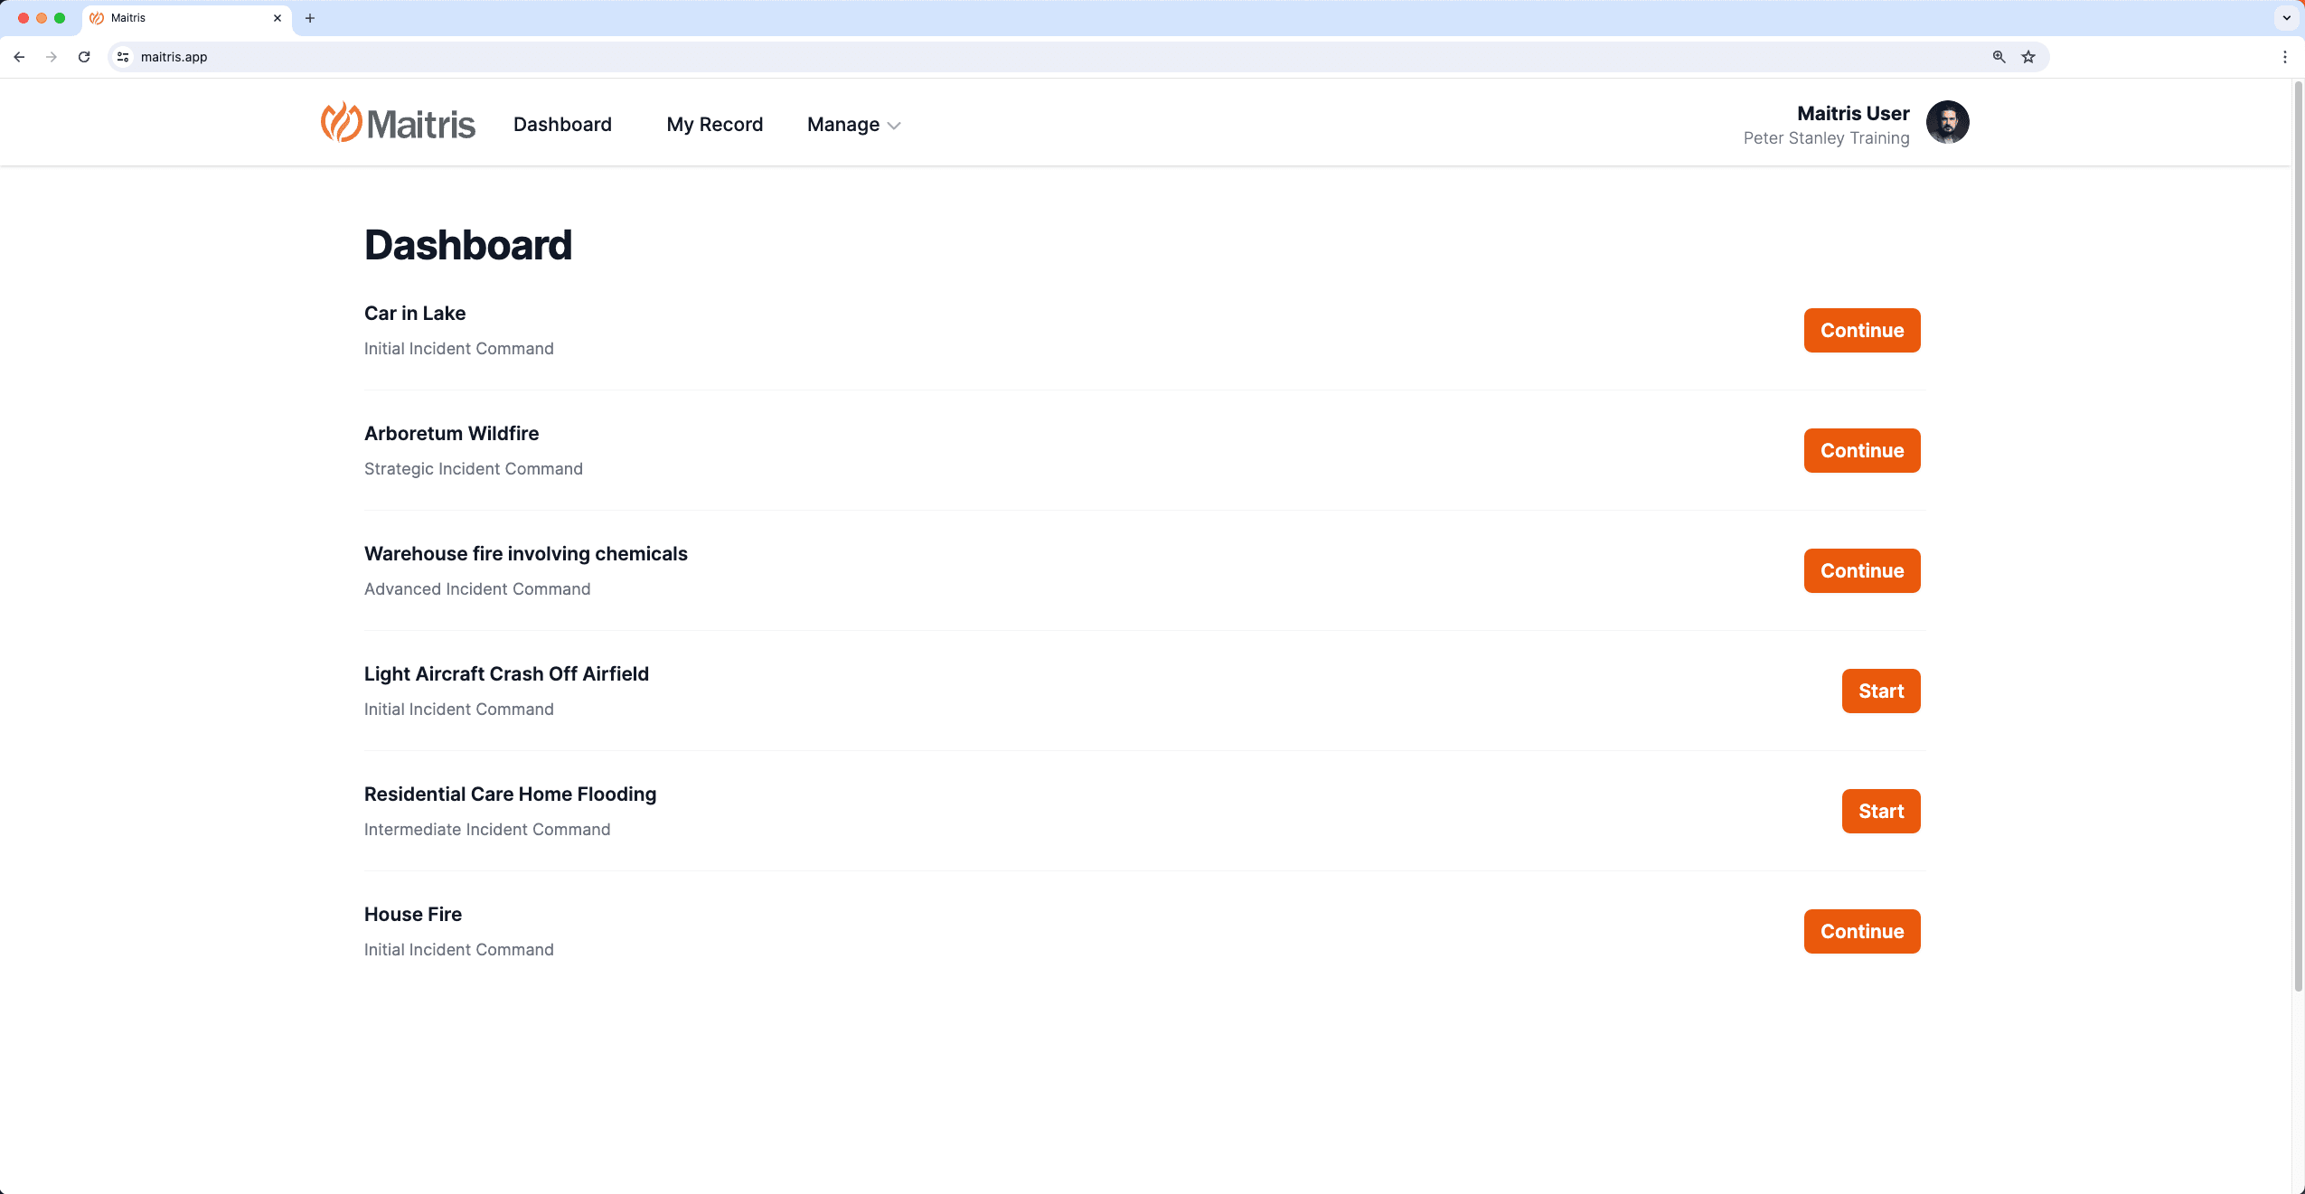Viewport: 2305px width, 1194px height.
Task: Open the Dashboard nav item
Action: coord(562,125)
